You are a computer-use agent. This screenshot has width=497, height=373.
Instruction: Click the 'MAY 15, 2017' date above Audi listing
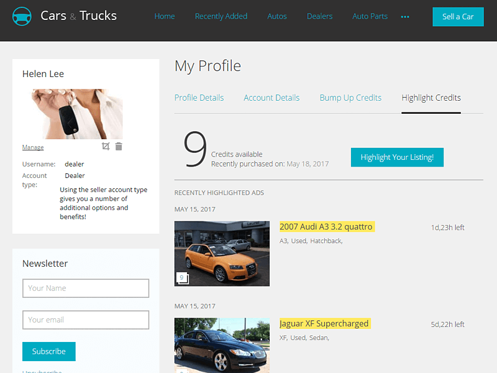point(194,210)
